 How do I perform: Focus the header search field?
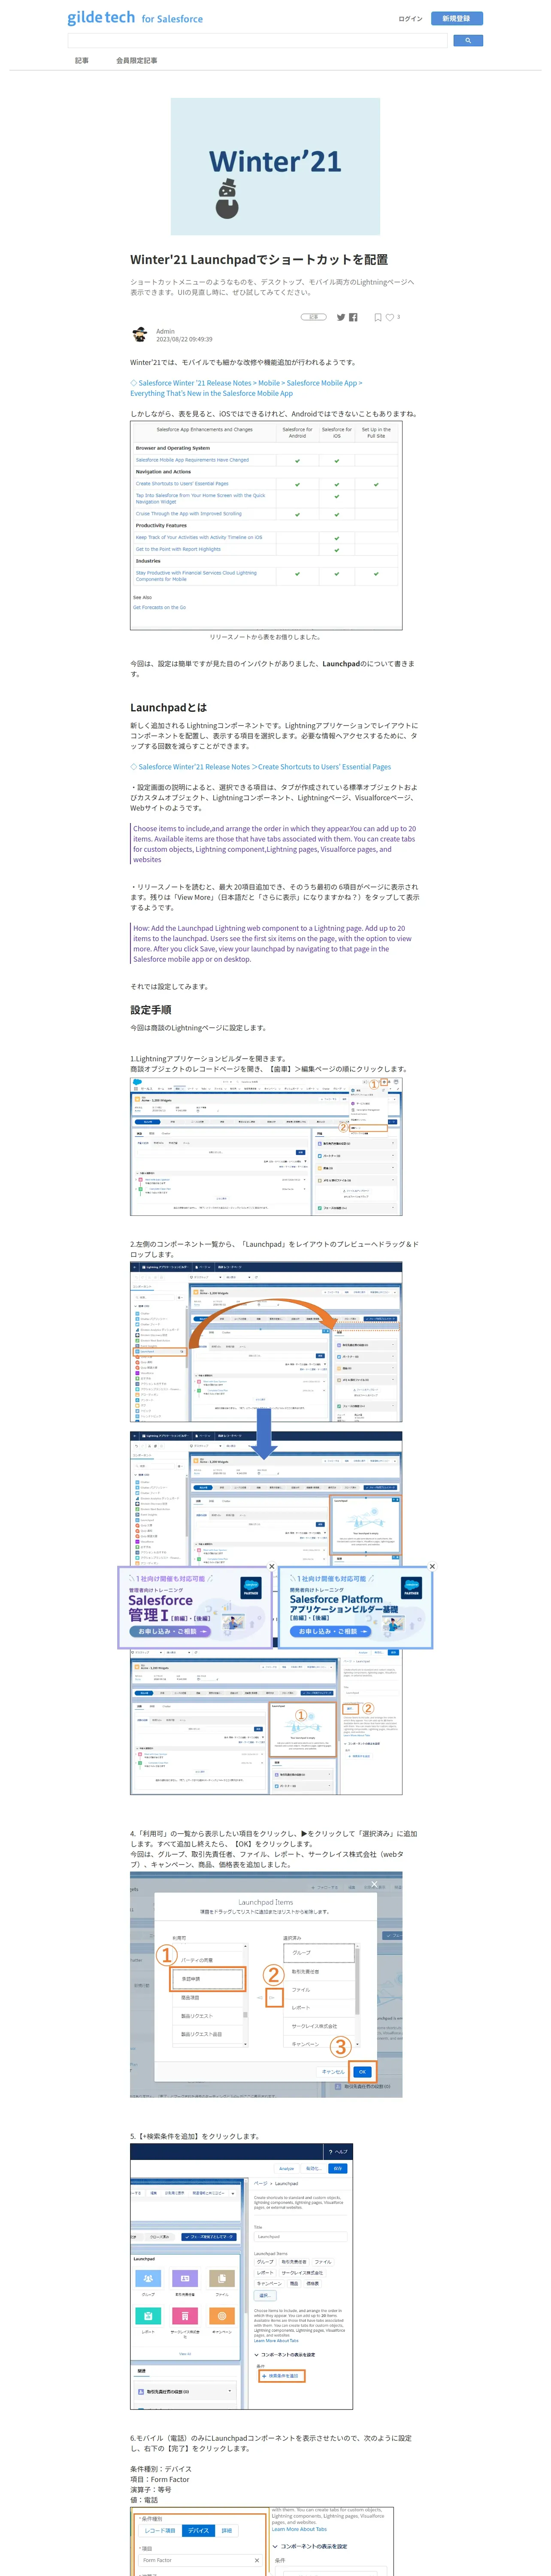pos(257,41)
